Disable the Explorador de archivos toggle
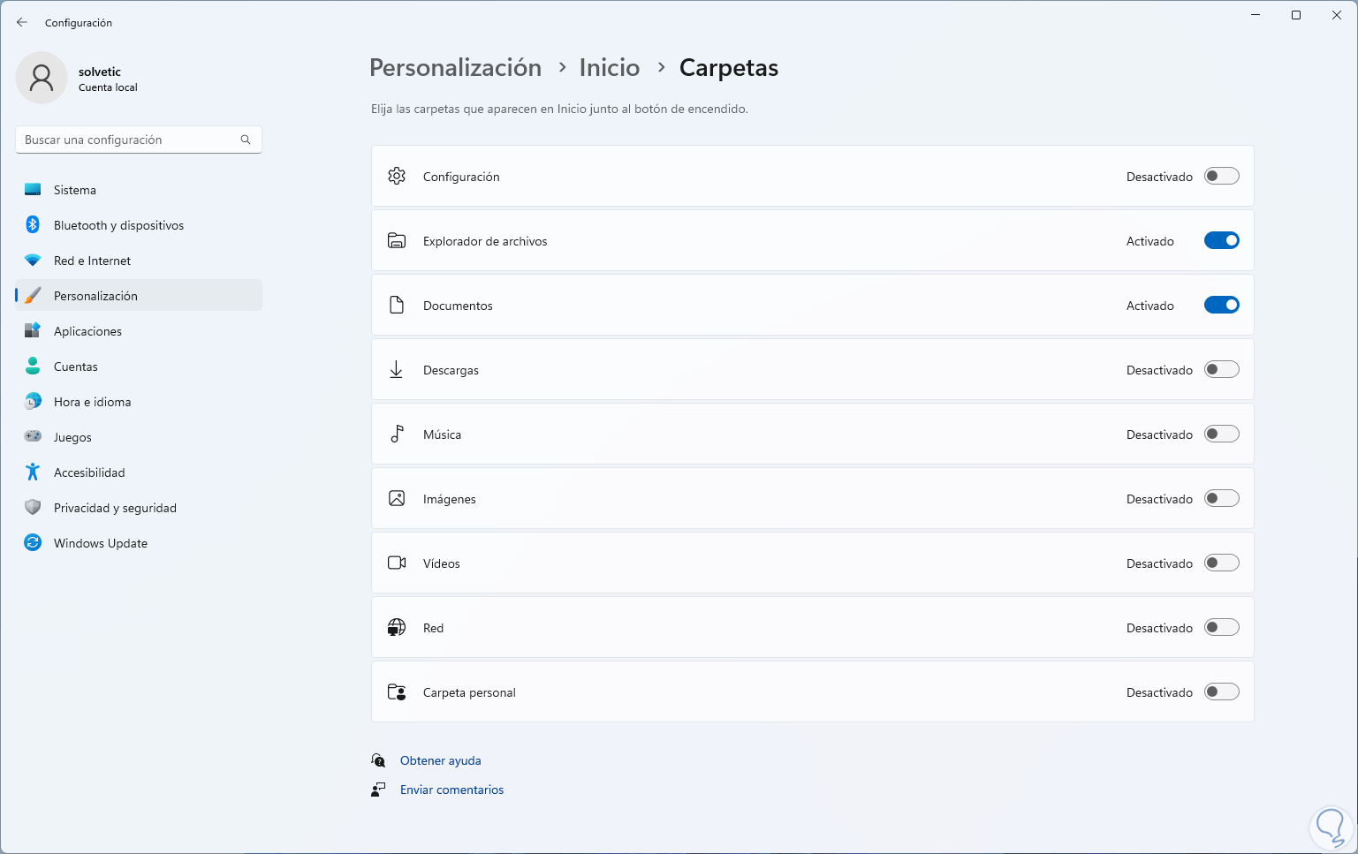This screenshot has width=1358, height=854. [x=1221, y=241]
